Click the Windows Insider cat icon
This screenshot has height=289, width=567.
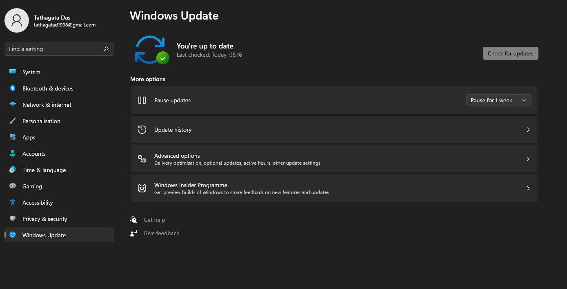(x=142, y=188)
